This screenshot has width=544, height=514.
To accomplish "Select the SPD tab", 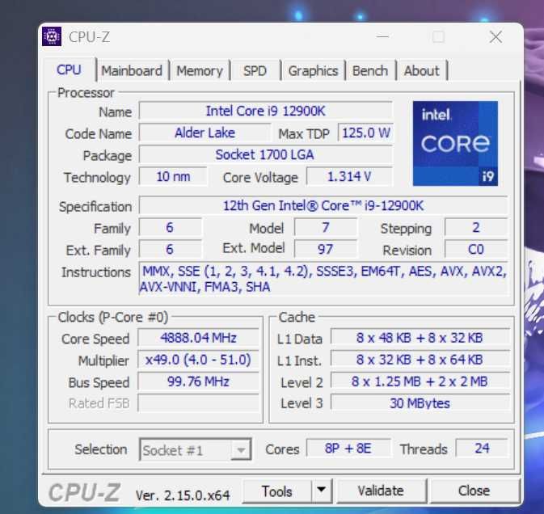I will click(255, 71).
